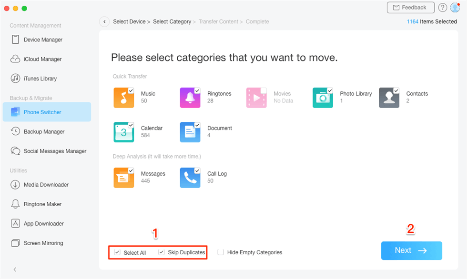Open the help question mark icon
This screenshot has width=467, height=279.
click(x=442, y=8)
